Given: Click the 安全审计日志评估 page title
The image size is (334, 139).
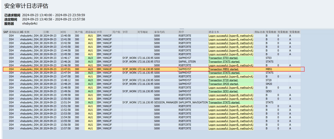Looking at the screenshot, I should coord(26,6).
